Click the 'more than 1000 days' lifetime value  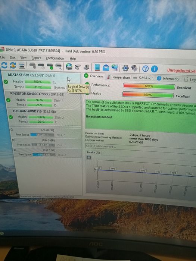click(144, 139)
